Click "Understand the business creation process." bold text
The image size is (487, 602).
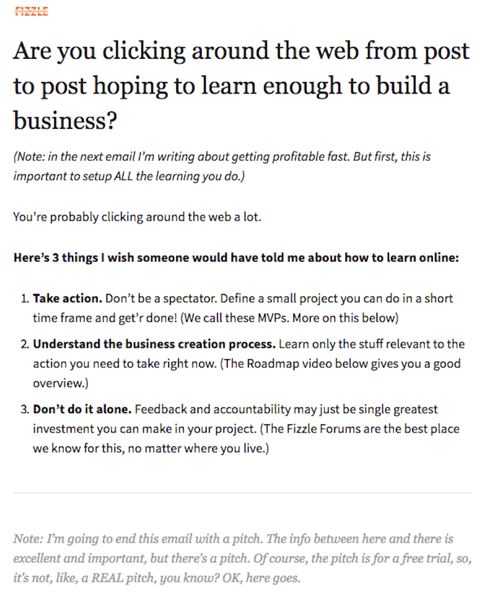[x=155, y=344]
